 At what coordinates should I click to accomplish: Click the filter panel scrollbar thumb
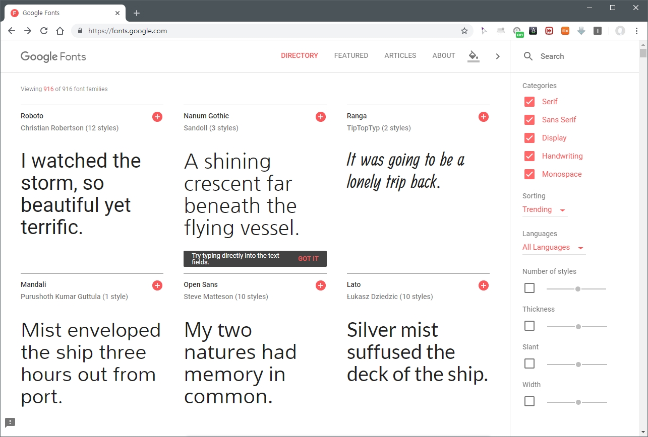pos(643,53)
